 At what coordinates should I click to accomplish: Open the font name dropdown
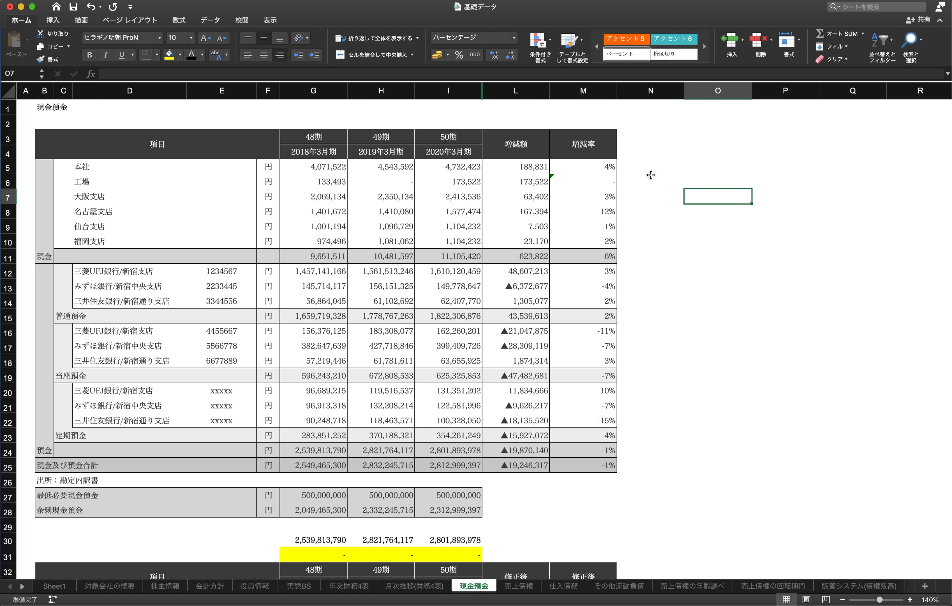click(159, 38)
